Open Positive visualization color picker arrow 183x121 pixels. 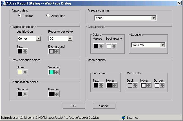tap(57, 94)
